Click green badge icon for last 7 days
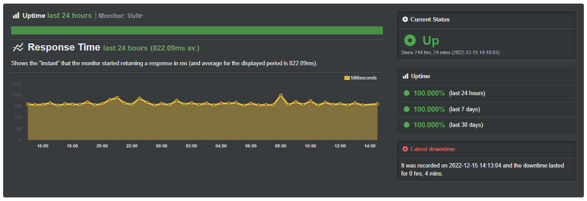 (407, 109)
